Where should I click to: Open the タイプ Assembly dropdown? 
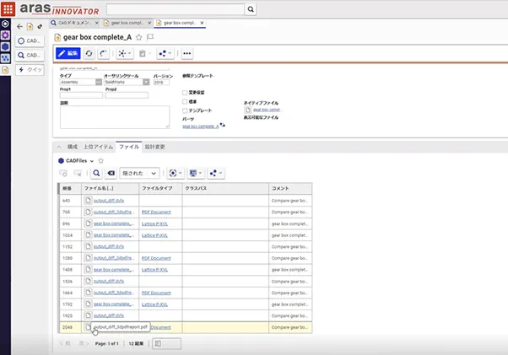(99, 82)
